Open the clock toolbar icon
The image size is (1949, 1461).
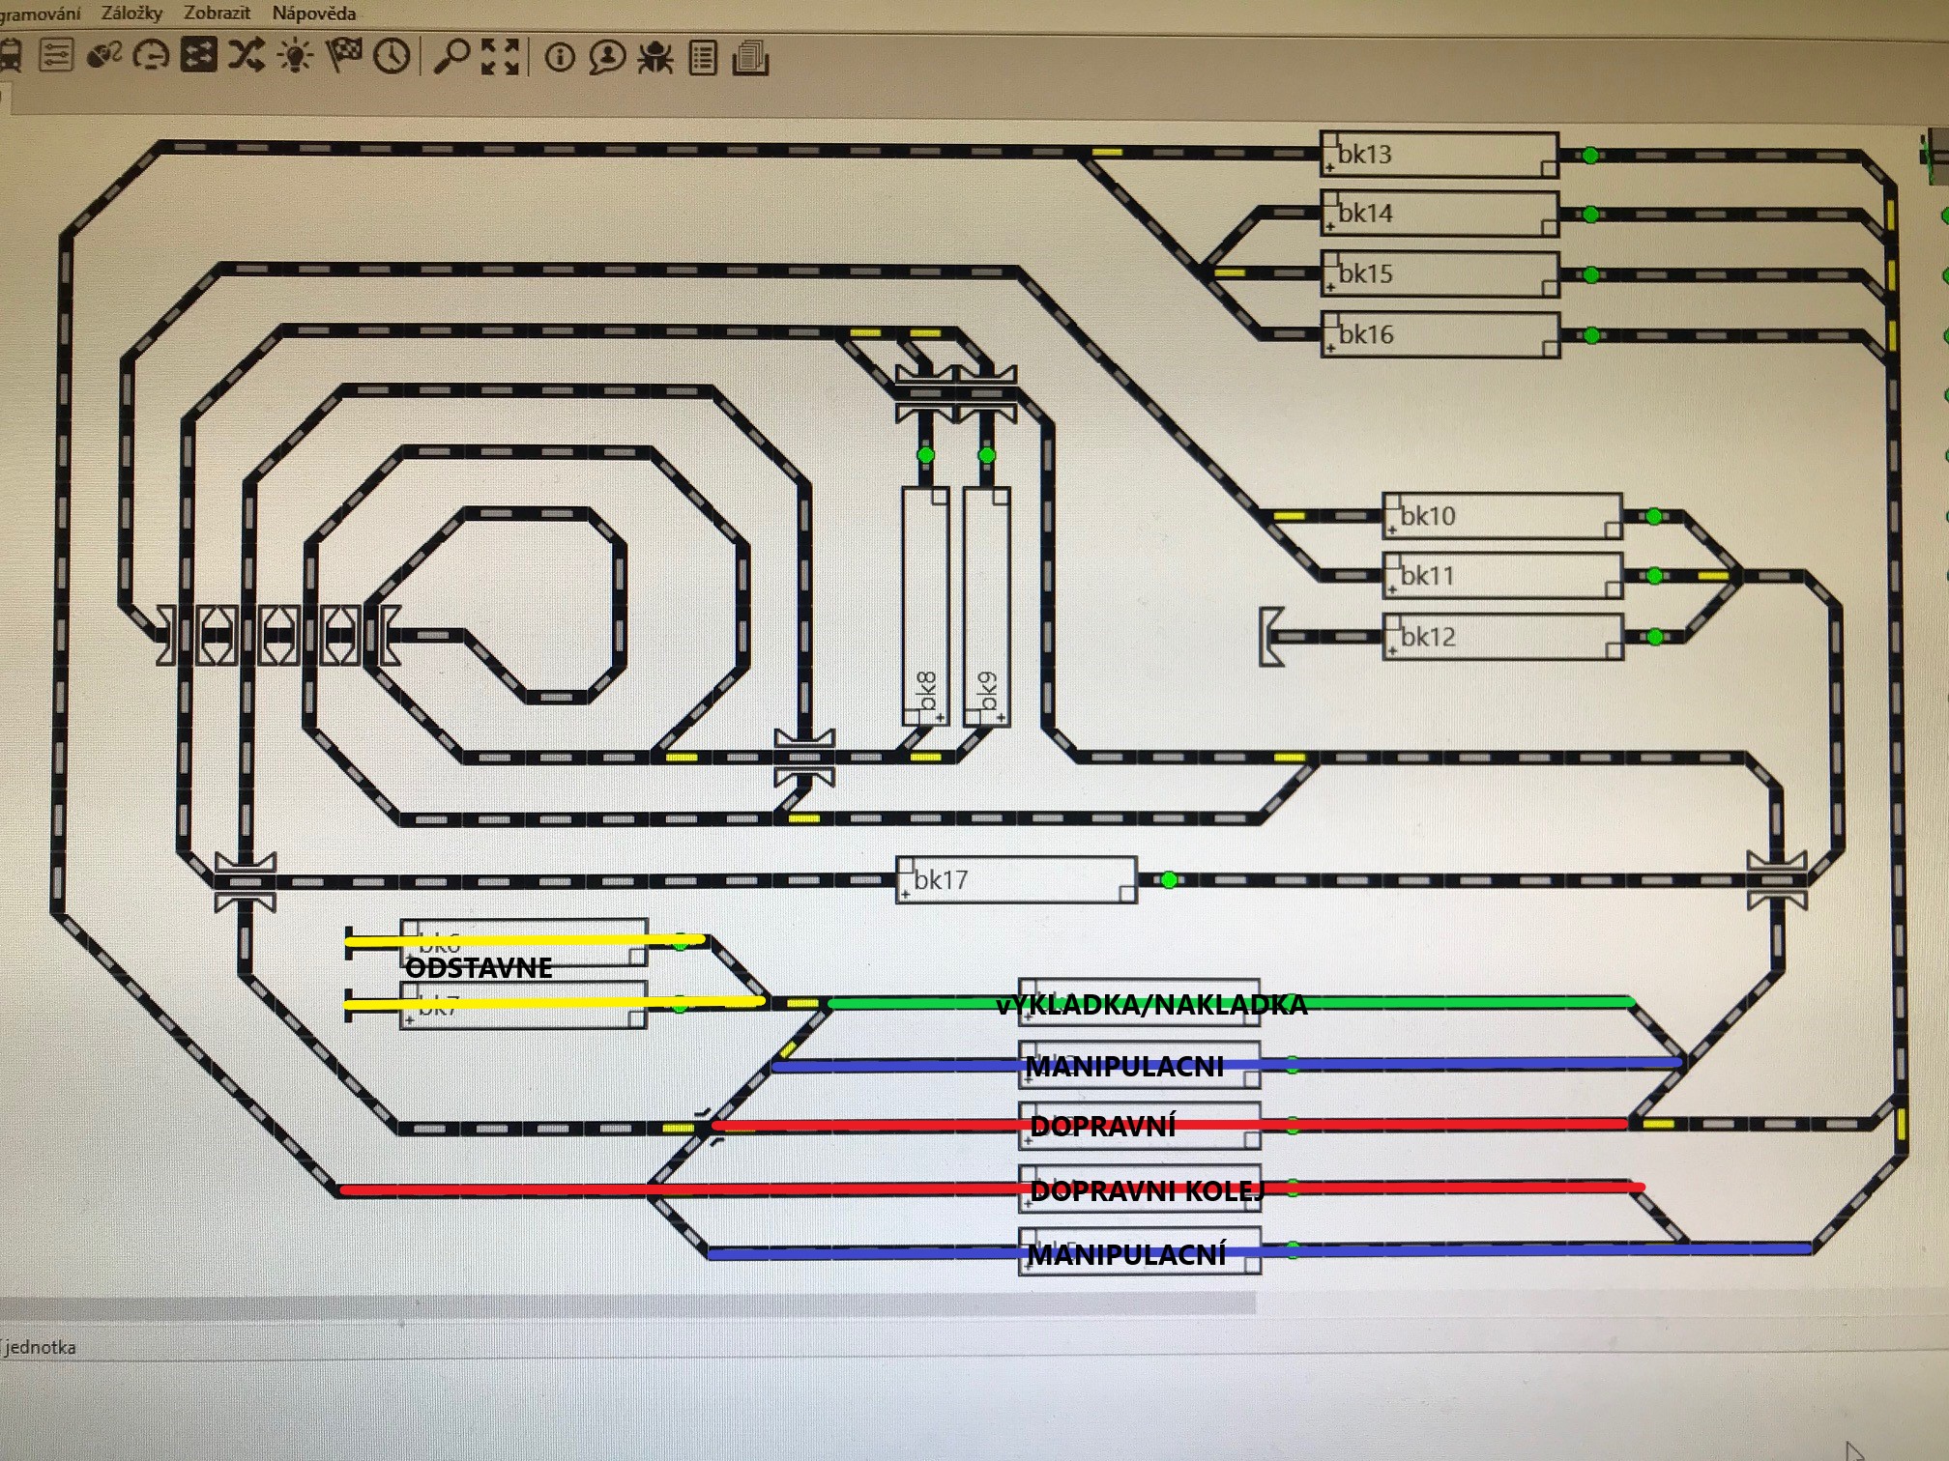point(392,56)
